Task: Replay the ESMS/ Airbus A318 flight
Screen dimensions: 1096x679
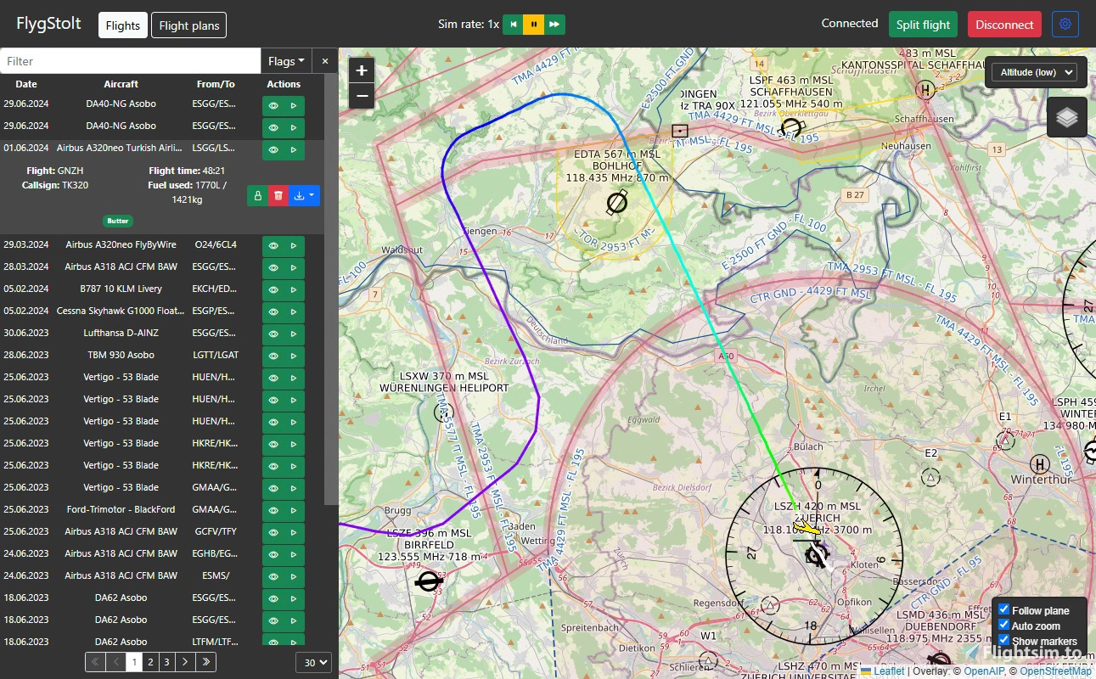Action: click(294, 576)
